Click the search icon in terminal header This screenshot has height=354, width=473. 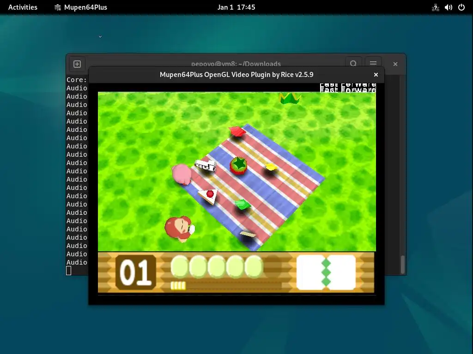point(353,63)
